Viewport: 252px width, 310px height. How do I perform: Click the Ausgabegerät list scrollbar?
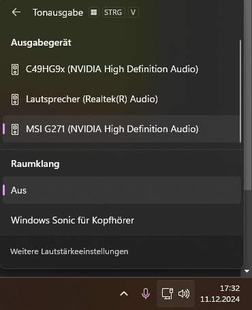point(240,91)
